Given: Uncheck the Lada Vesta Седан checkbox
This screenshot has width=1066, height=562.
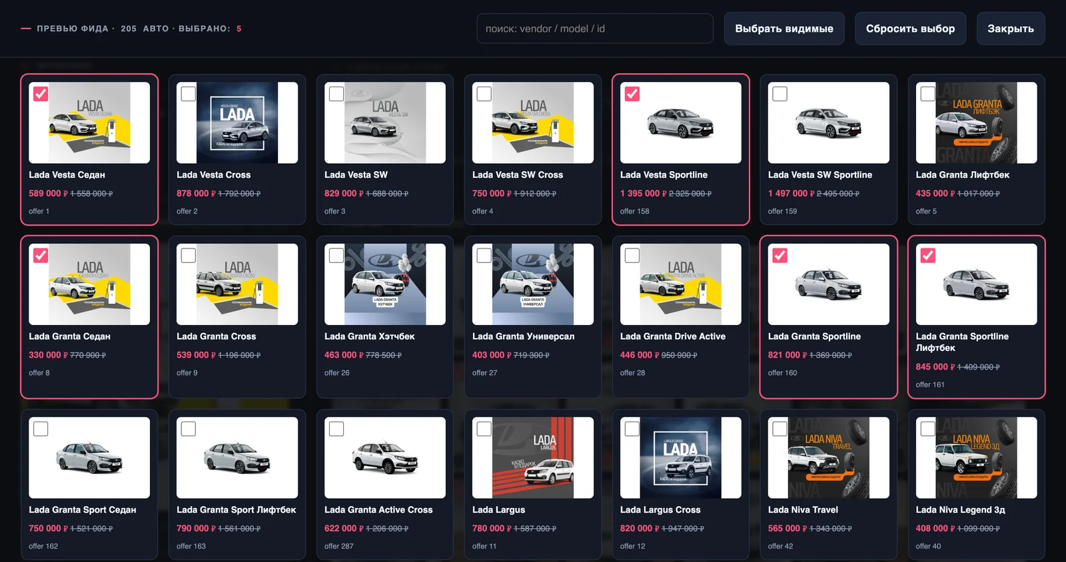Looking at the screenshot, I should pos(41,94).
